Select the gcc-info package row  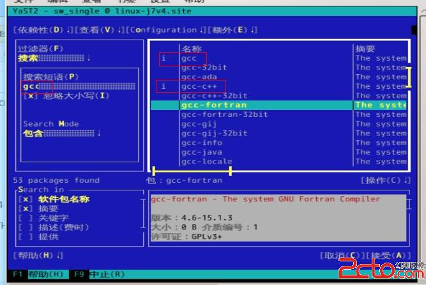tap(278, 142)
